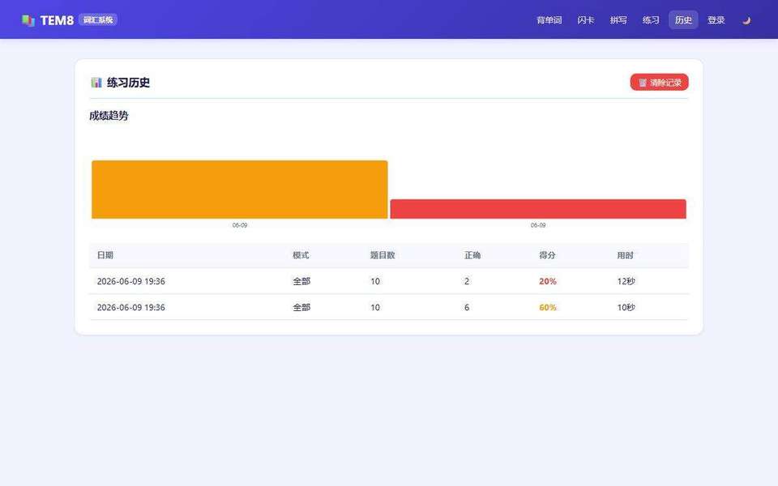Click the bar chart icon beside 练习历史
The height and width of the screenshot is (486, 778).
click(96, 83)
